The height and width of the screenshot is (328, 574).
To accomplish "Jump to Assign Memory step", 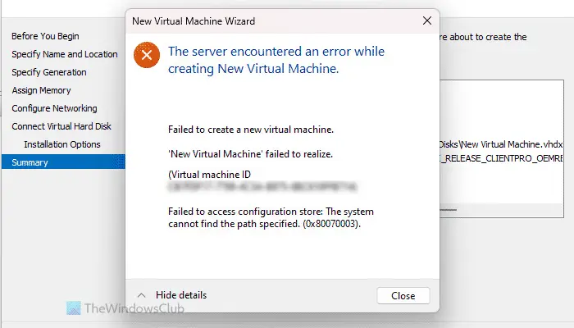I will tap(41, 90).
